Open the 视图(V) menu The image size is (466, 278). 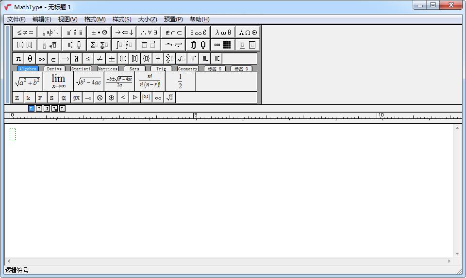click(67, 19)
